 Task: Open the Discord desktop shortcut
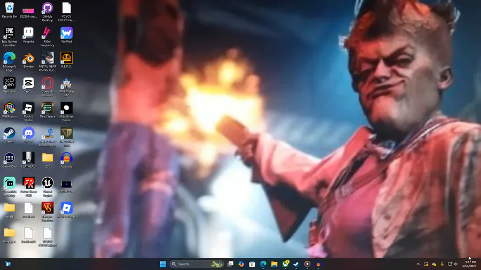click(28, 136)
